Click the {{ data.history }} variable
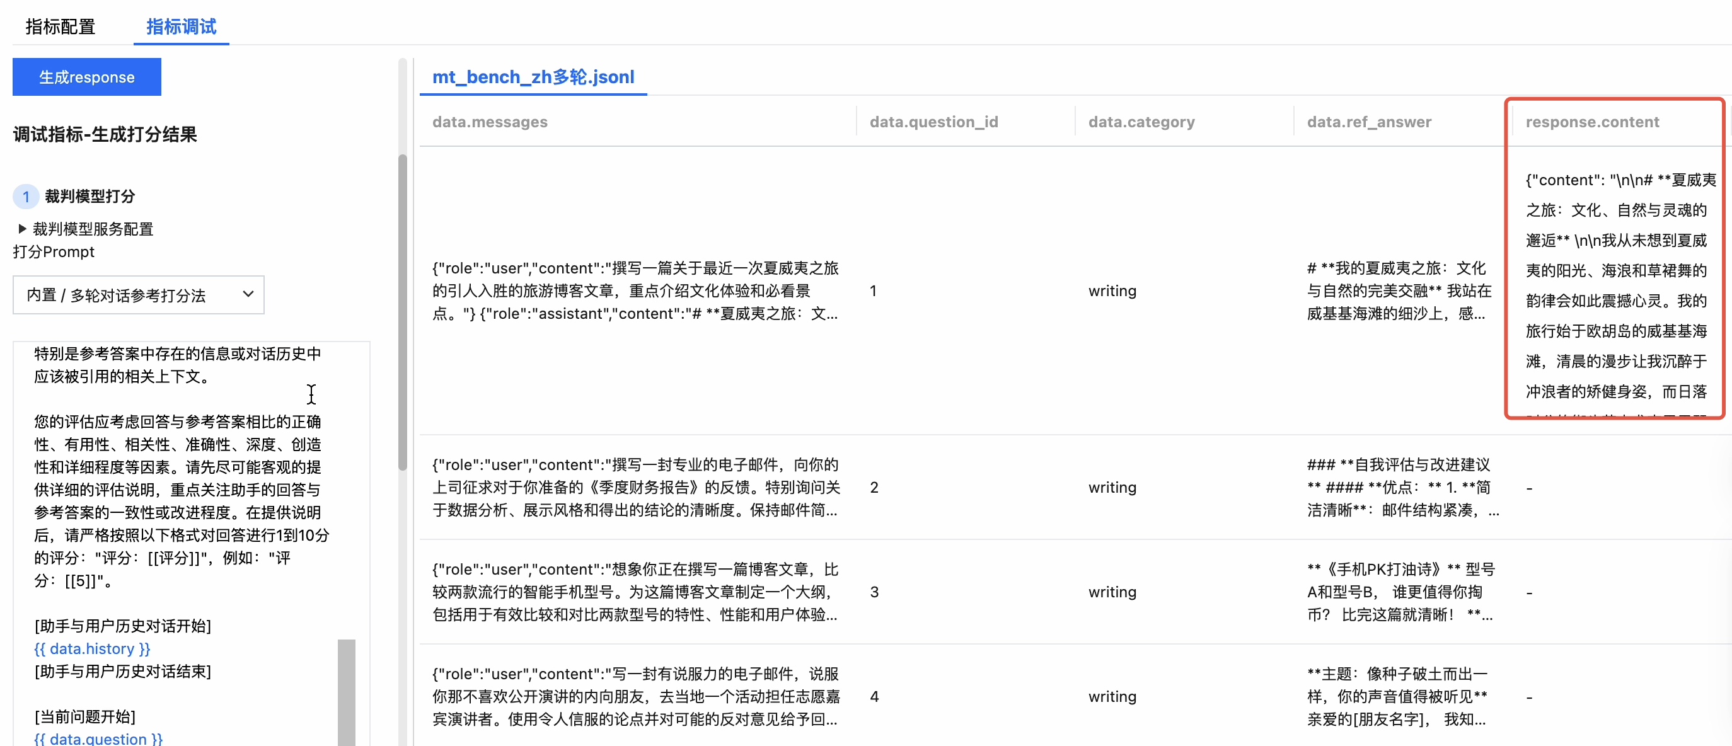 pos(92,648)
